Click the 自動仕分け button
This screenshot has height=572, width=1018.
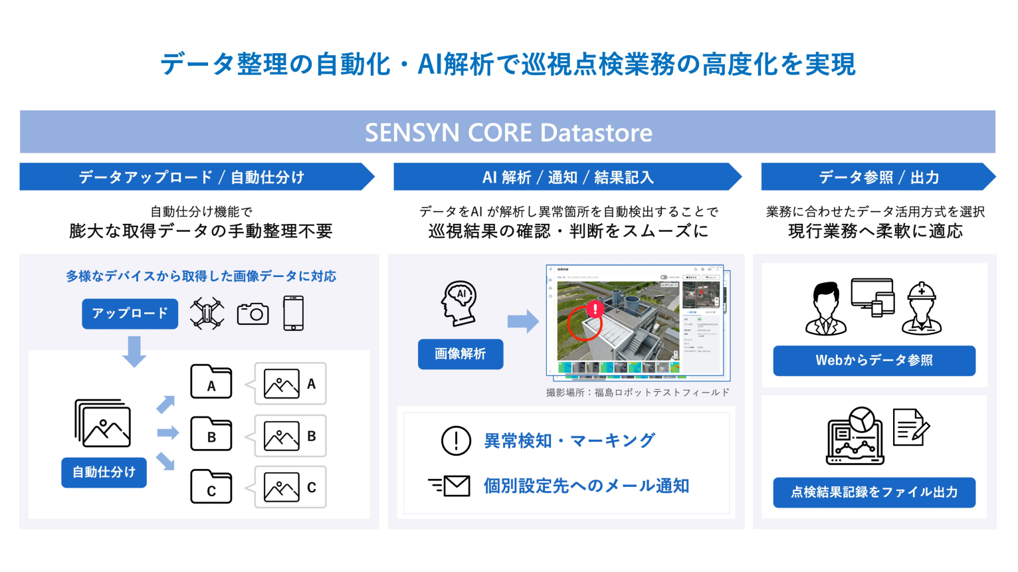pyautogui.click(x=104, y=472)
